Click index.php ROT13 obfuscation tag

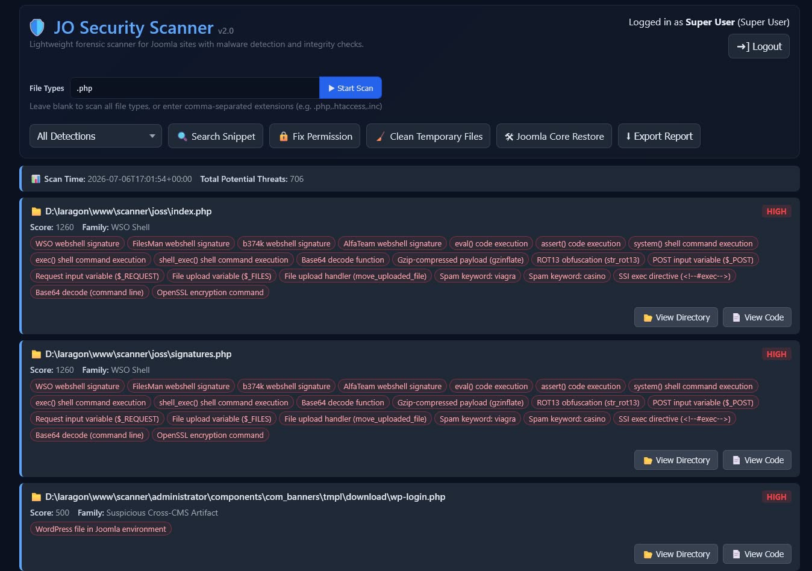(588, 260)
